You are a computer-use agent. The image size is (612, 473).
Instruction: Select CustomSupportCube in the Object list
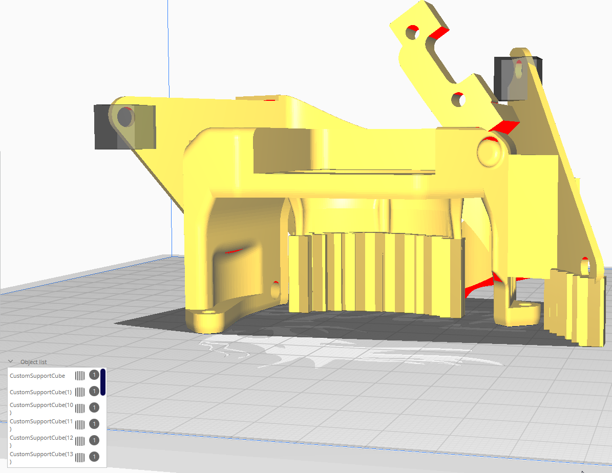pyautogui.click(x=37, y=375)
